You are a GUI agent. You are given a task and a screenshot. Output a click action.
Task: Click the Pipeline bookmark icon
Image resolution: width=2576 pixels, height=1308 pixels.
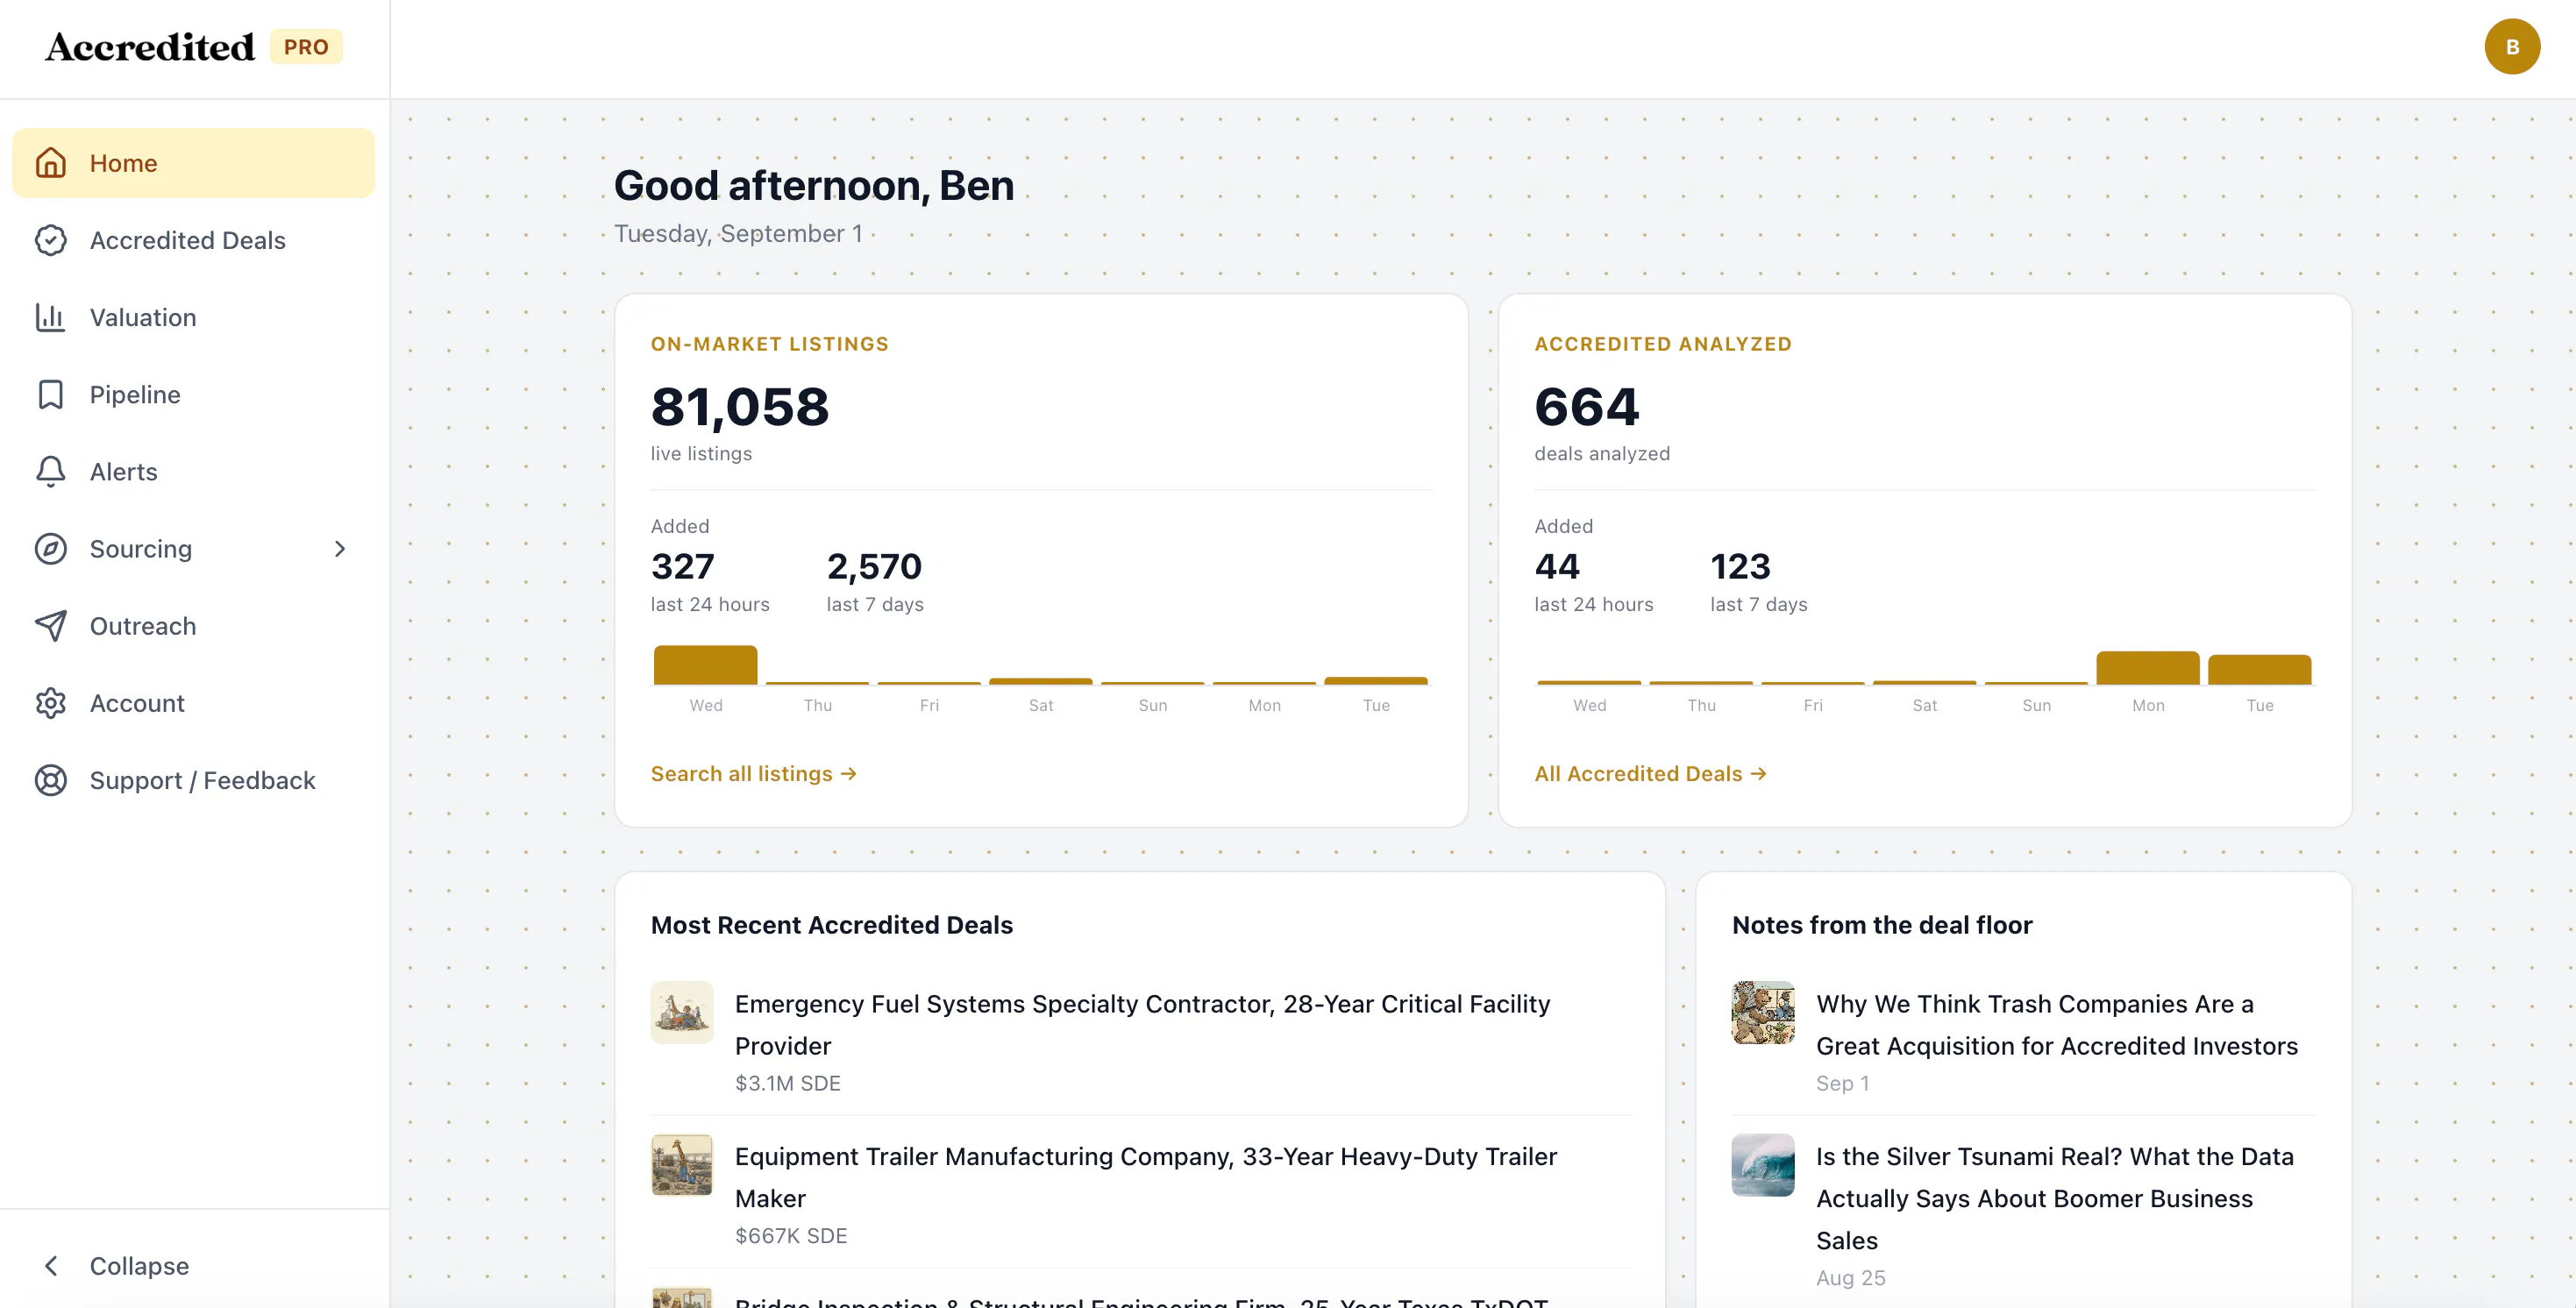[x=50, y=394]
